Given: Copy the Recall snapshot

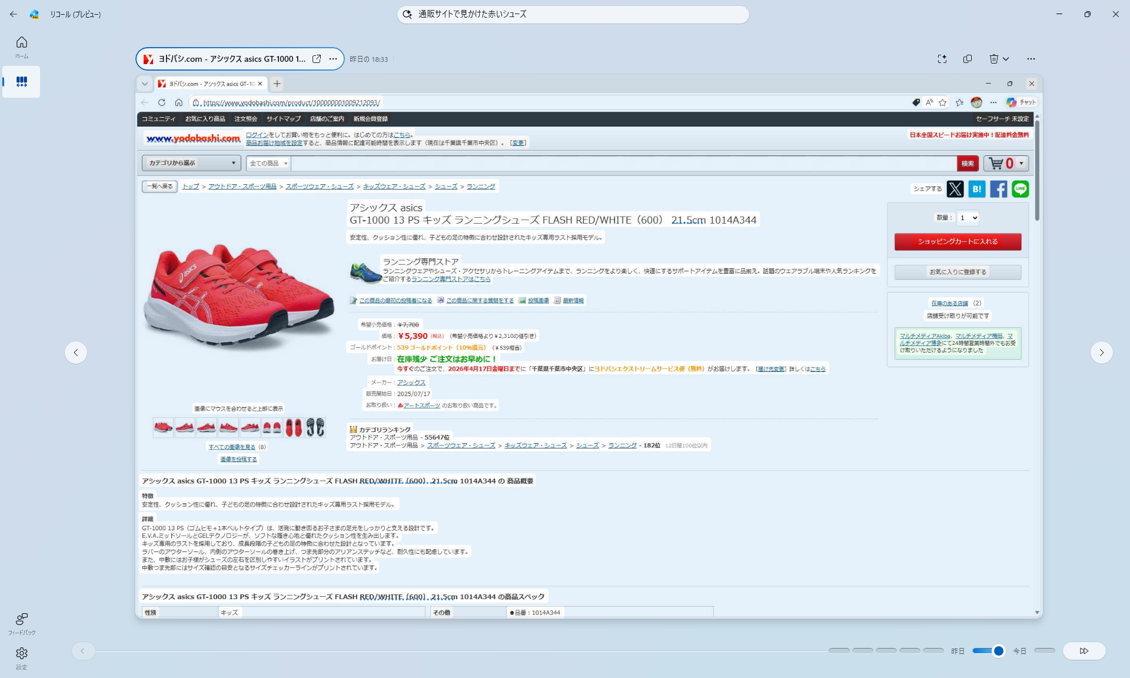Looking at the screenshot, I should (x=967, y=59).
